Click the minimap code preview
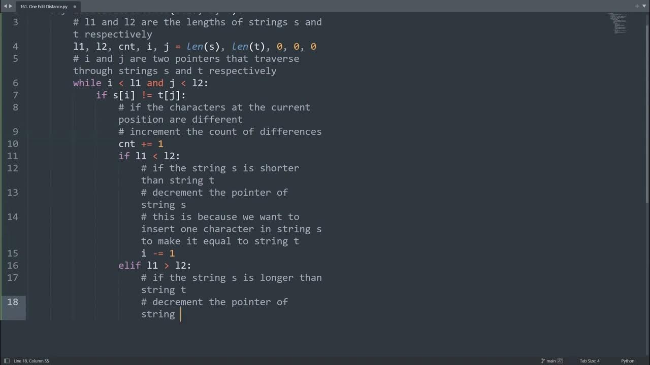 [x=620, y=23]
